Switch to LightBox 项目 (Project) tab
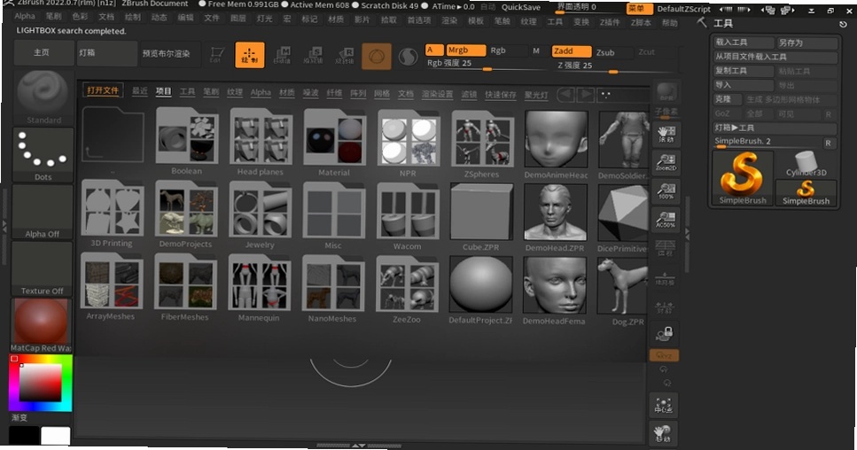 point(163,91)
